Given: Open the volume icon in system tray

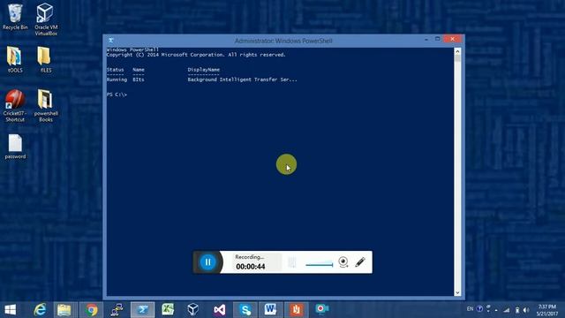Looking at the screenshot, I should tap(526, 310).
